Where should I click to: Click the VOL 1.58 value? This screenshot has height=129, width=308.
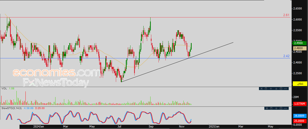click(12, 89)
